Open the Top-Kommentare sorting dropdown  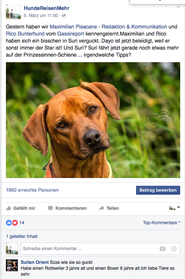(162, 223)
